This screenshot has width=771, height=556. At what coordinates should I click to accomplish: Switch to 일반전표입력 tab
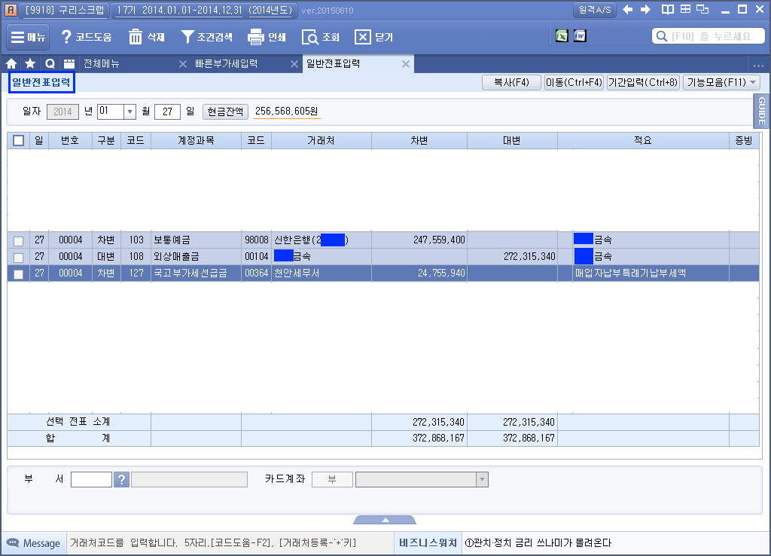pos(334,63)
